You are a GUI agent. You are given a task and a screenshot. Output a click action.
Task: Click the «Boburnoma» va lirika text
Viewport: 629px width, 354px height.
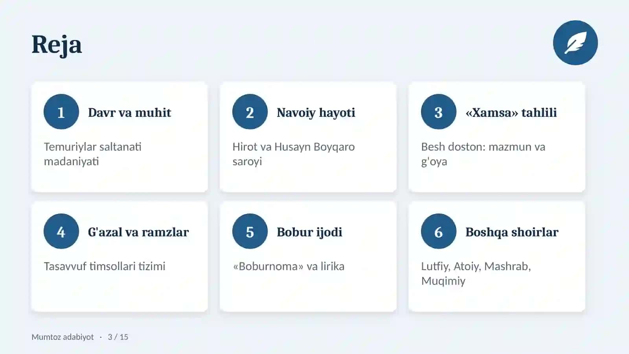point(289,266)
